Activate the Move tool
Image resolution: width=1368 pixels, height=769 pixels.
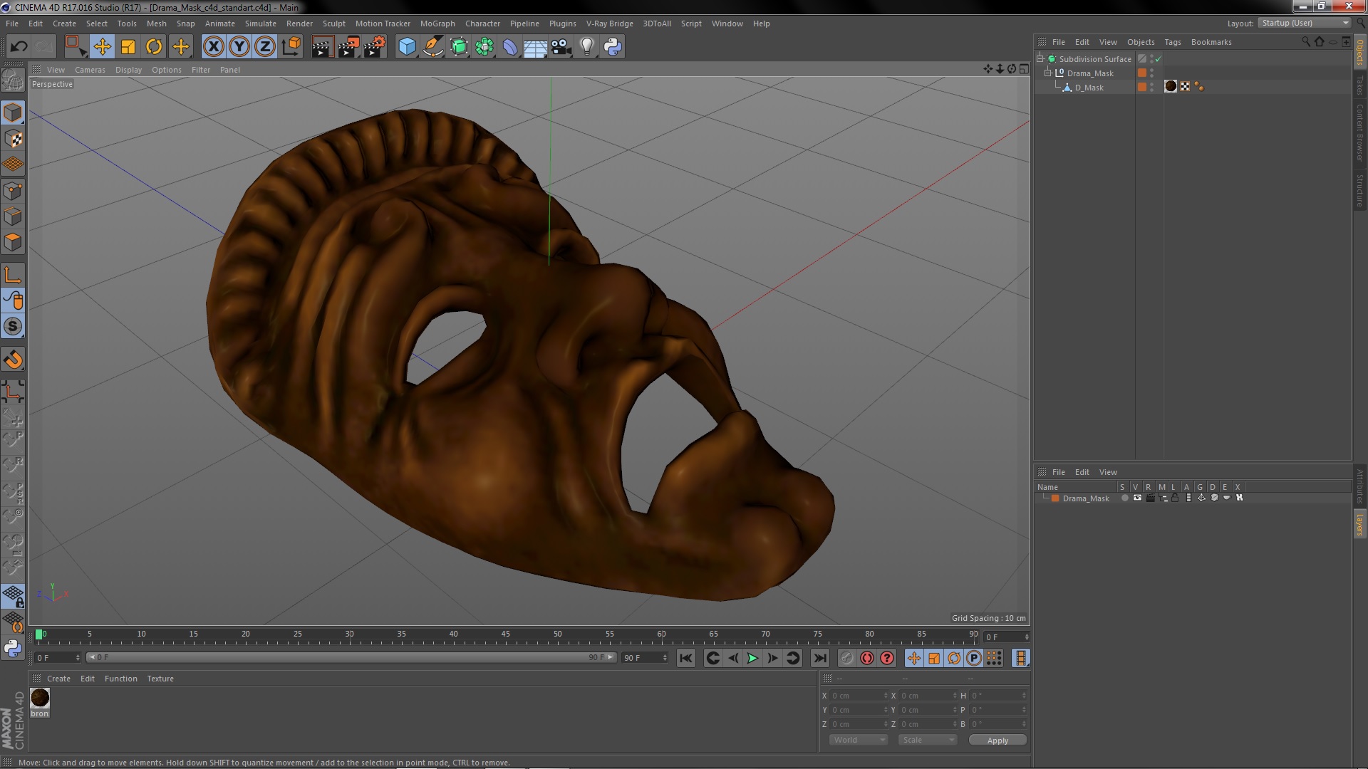pyautogui.click(x=102, y=47)
